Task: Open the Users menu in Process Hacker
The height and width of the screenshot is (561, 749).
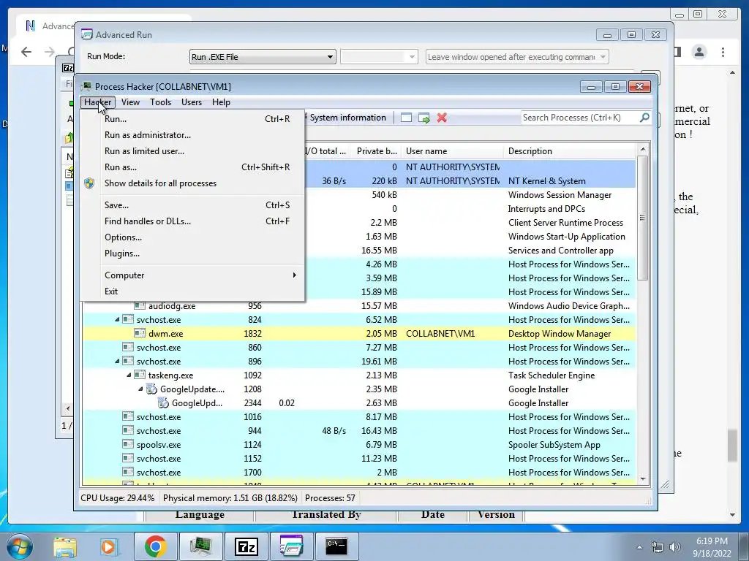Action: coord(192,102)
